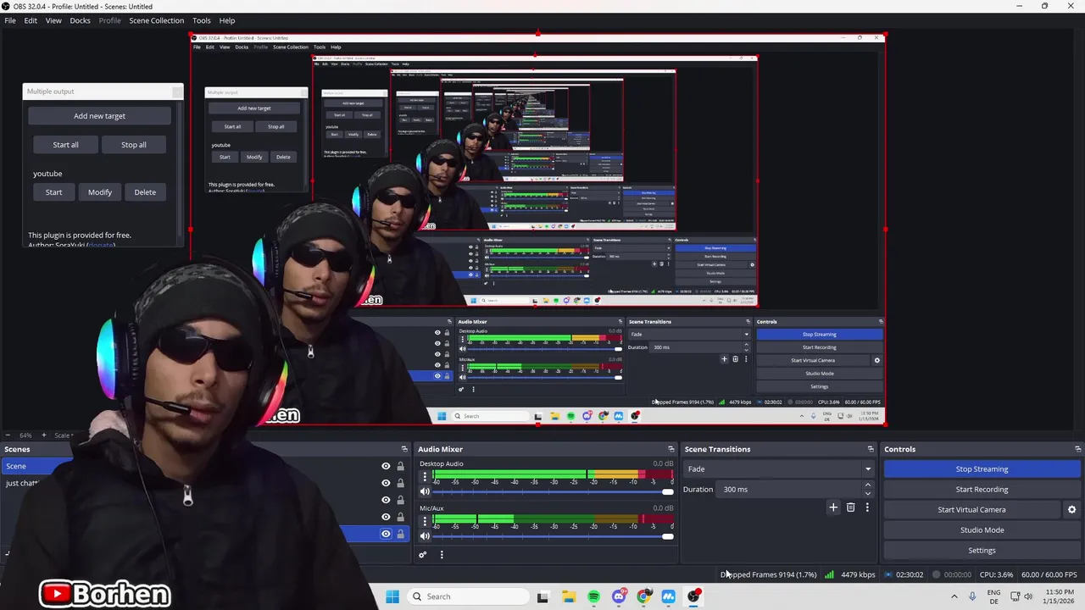
Task: Toggle visibility eye of first source row
Action: pos(386,466)
